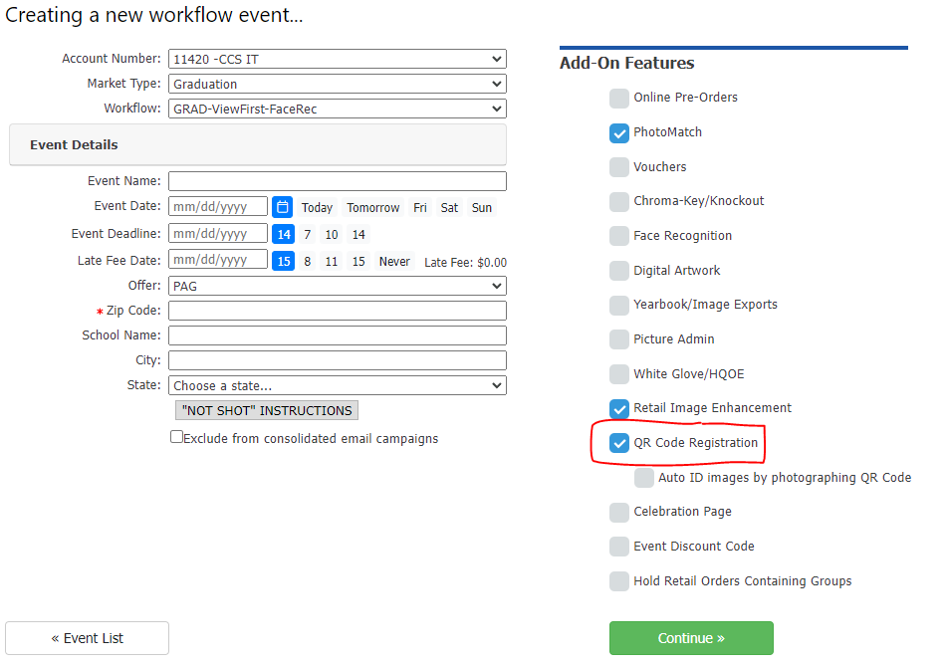This screenshot has width=948, height=667.
Task: Tick Exclude from consolidated email campaigns
Action: click(176, 437)
